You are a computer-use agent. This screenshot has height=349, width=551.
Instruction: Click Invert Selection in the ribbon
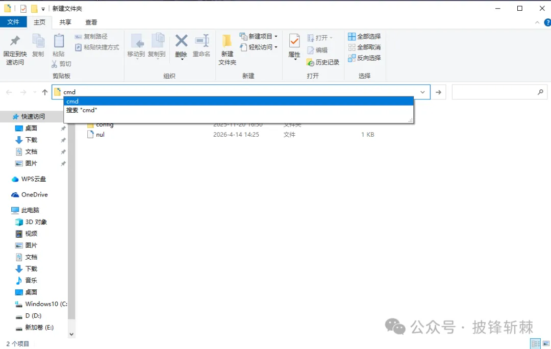(364, 58)
